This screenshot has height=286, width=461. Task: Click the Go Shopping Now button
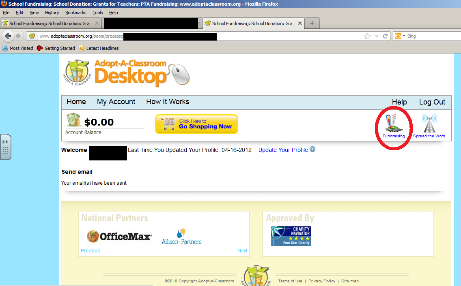coord(196,124)
